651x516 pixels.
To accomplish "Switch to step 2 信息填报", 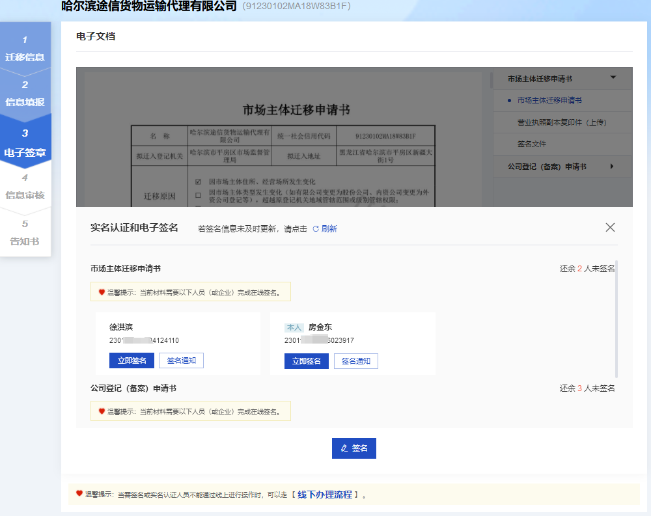I will (25, 94).
